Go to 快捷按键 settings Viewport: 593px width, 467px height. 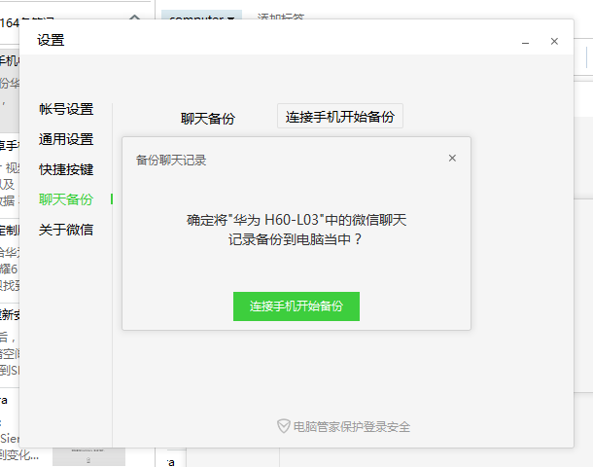(x=66, y=169)
